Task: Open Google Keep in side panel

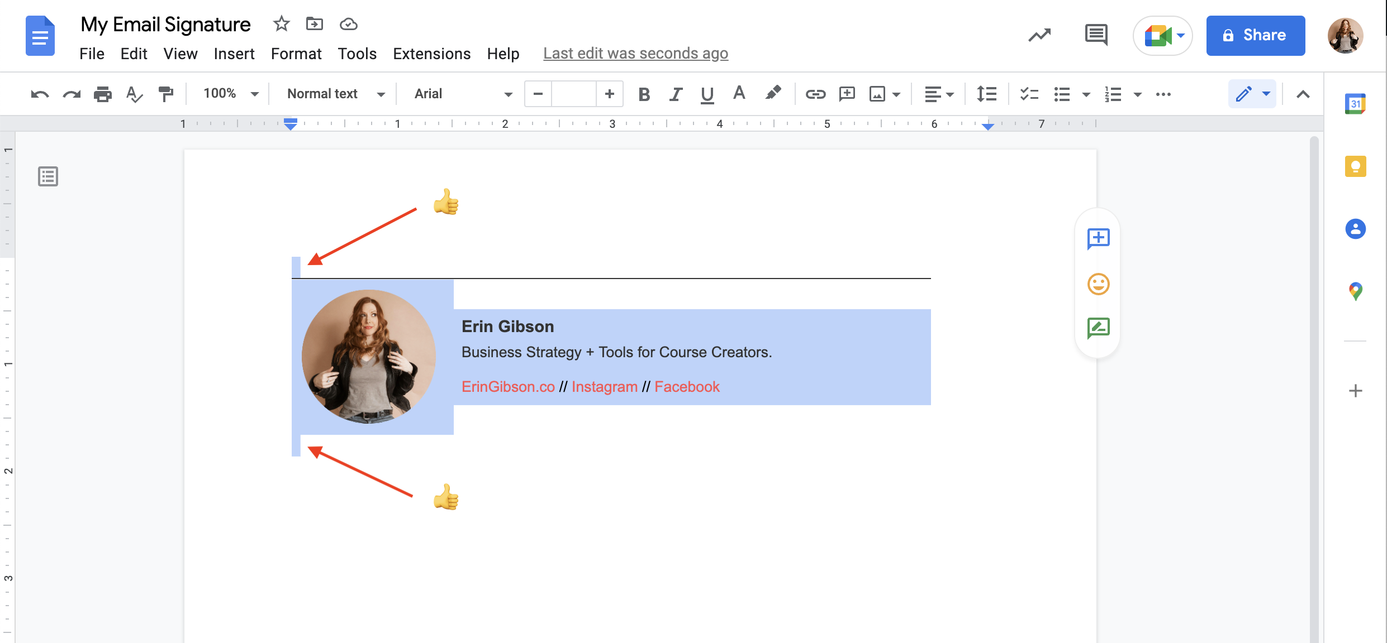Action: click(1355, 166)
